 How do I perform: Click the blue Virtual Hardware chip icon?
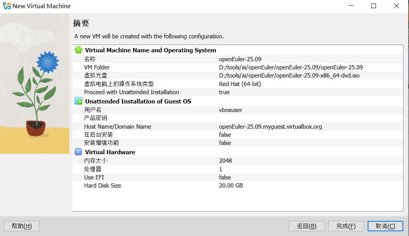[x=78, y=152]
